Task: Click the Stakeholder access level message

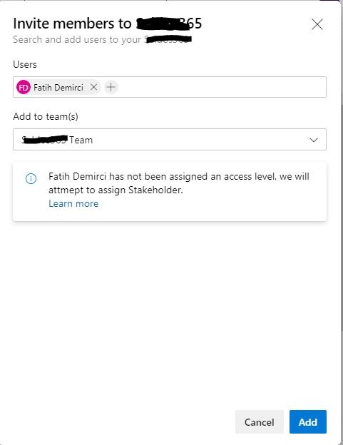Action: [x=179, y=183]
